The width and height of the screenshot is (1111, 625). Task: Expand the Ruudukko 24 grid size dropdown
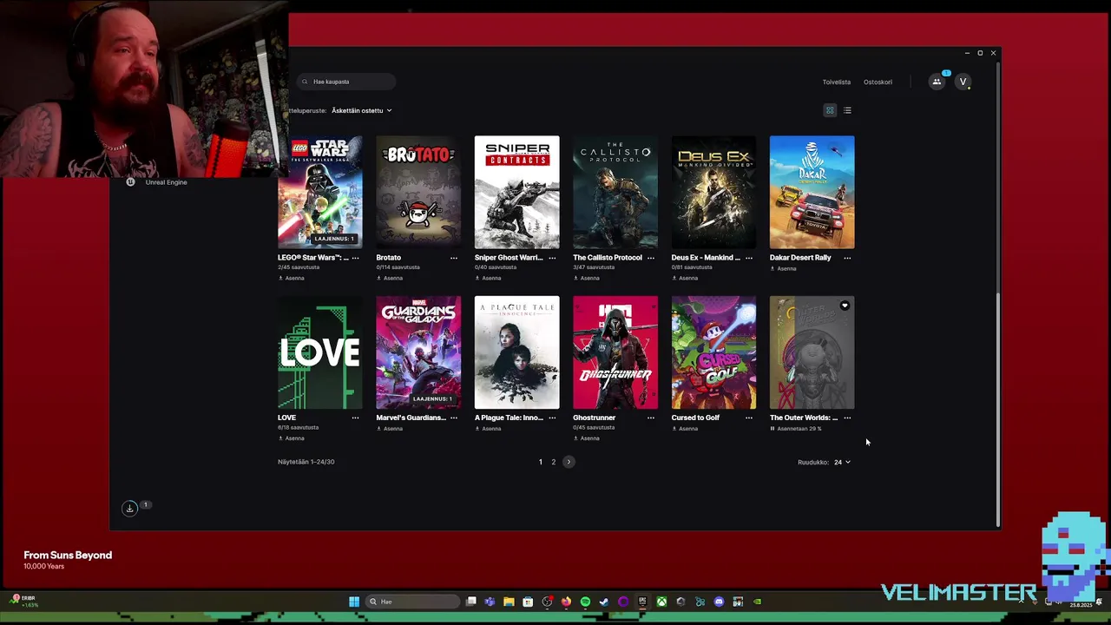[x=842, y=462]
